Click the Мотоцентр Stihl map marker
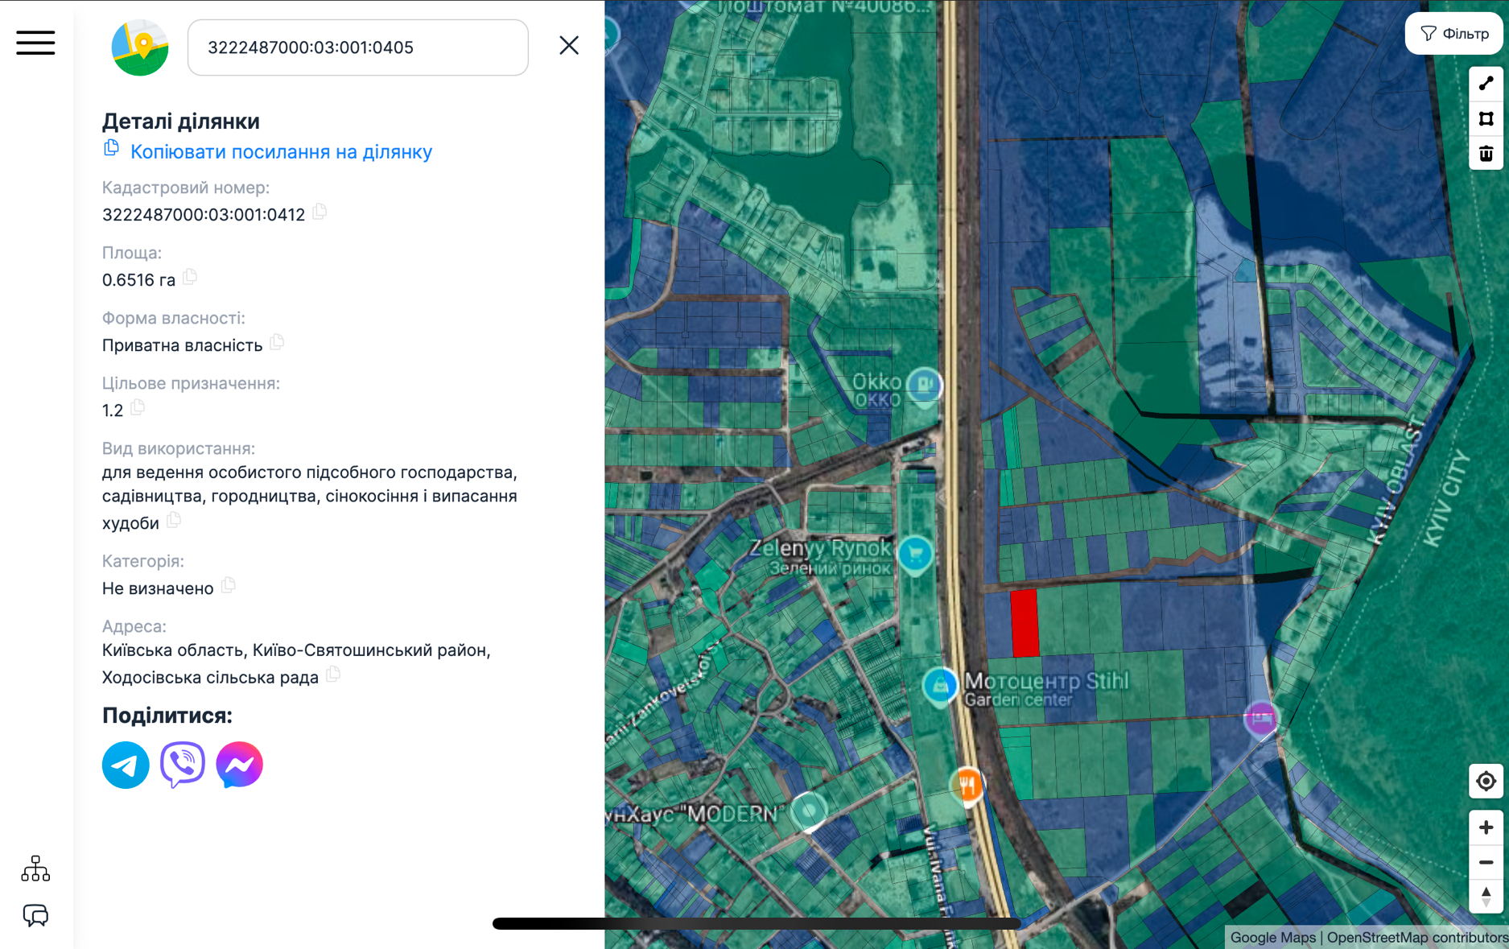 939,687
